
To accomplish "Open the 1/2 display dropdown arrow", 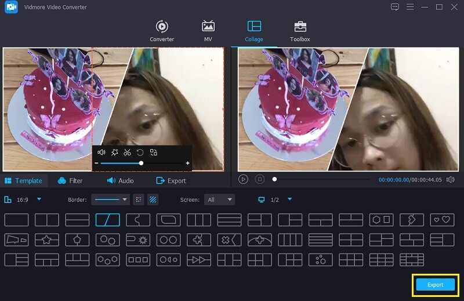I will click(x=289, y=200).
